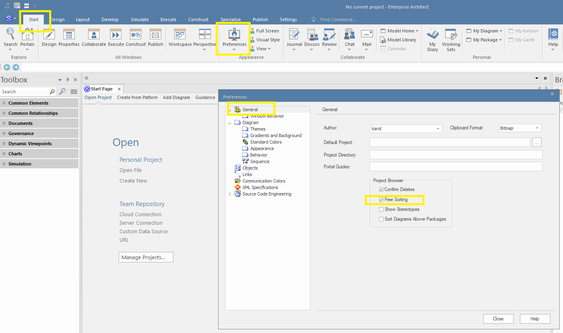
Task: Click Close button in Preferences dialog
Action: pyautogui.click(x=498, y=319)
